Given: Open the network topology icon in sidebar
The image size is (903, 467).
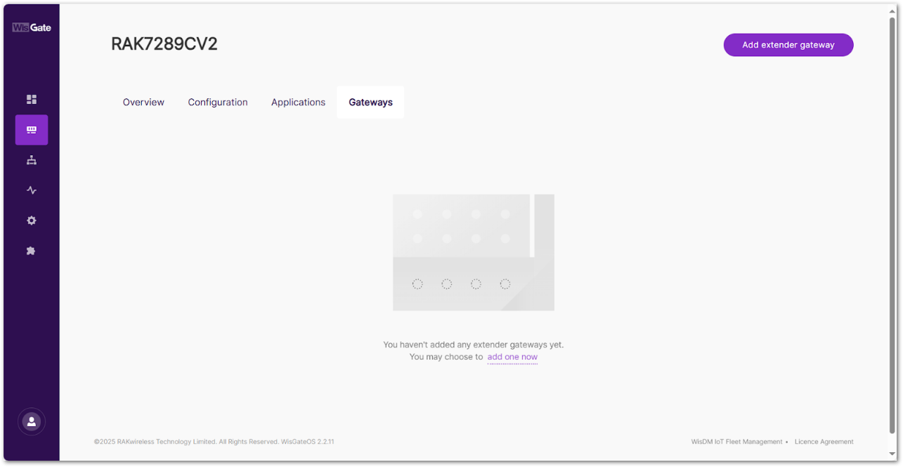Looking at the screenshot, I should (x=31, y=160).
